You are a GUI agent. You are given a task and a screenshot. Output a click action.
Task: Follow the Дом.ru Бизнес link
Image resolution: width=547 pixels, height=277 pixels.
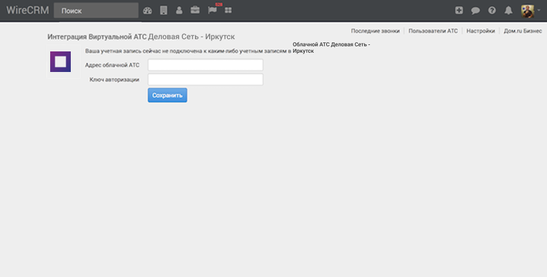click(x=523, y=31)
